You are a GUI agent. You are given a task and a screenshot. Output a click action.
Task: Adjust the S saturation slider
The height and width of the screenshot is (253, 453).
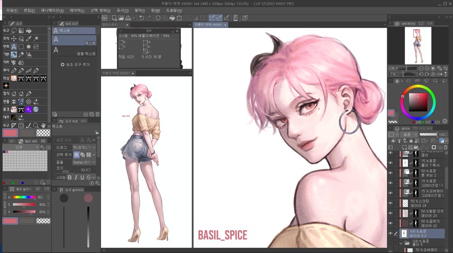coord(24,205)
